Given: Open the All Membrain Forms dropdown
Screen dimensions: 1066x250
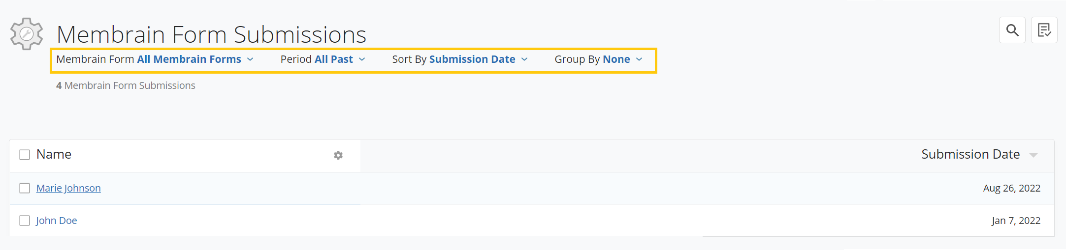Looking at the screenshot, I should coord(195,59).
